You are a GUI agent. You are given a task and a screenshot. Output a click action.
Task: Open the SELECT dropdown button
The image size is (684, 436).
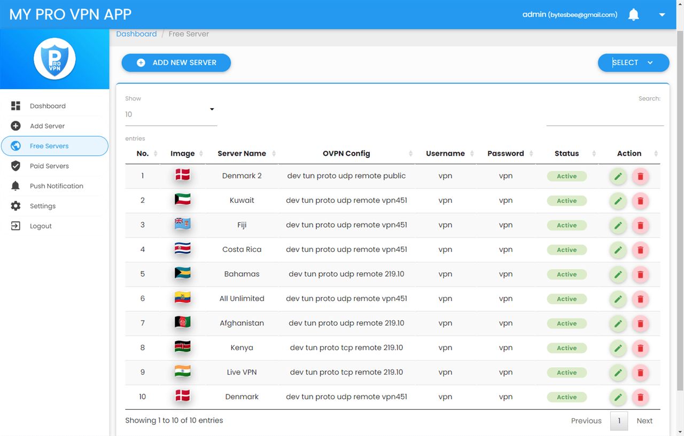coord(633,62)
